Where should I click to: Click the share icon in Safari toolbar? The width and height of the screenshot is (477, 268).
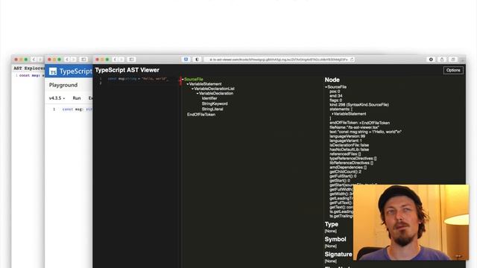442,60
